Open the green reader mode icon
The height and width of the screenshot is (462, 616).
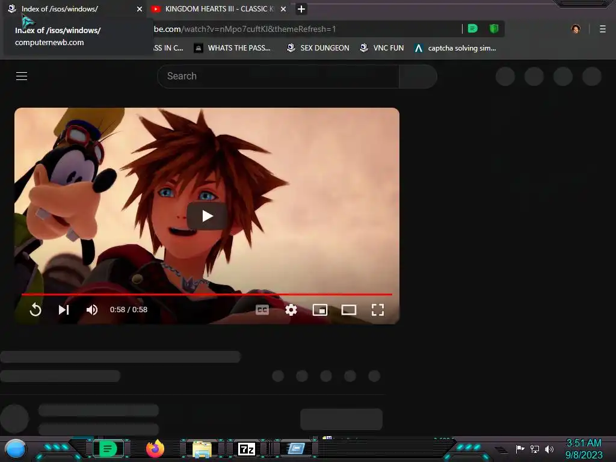point(473,29)
